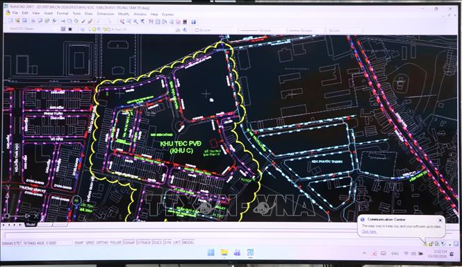Open the Workspace Settings gear icon
Viewport: 462px width, 267px height.
[x=63, y=29]
